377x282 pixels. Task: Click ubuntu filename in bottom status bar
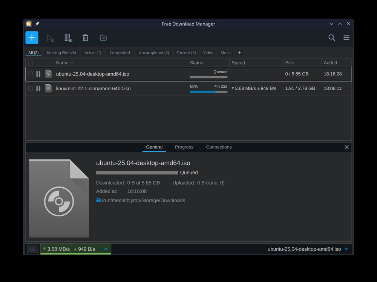(x=304, y=249)
